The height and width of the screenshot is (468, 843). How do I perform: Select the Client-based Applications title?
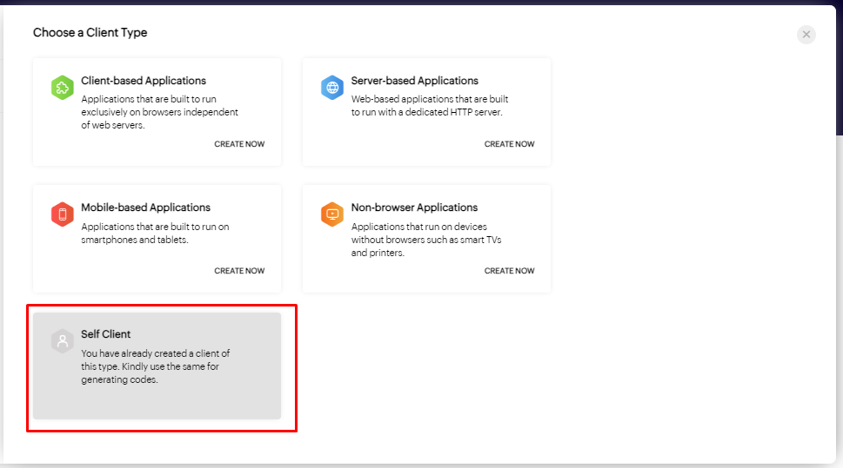click(144, 81)
